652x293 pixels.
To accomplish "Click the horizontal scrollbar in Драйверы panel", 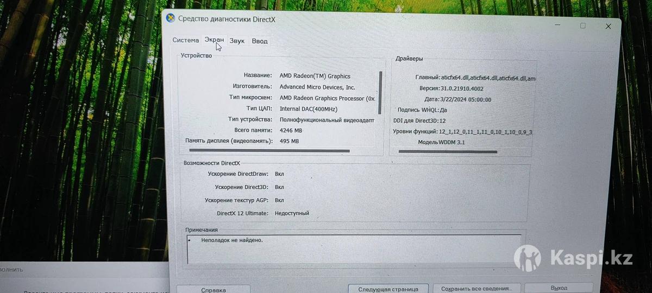I will click(448, 152).
